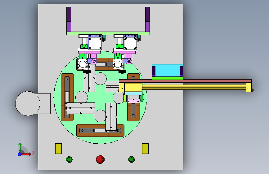Select the yellow end cap at rod's right end
The image size is (269, 174).
click(249, 87)
